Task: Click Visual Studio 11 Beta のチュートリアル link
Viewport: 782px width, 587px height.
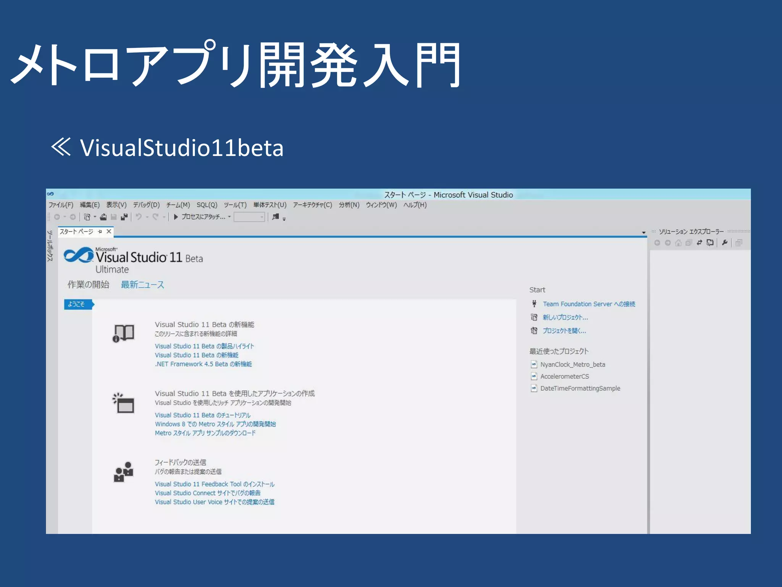Action: 203,415
